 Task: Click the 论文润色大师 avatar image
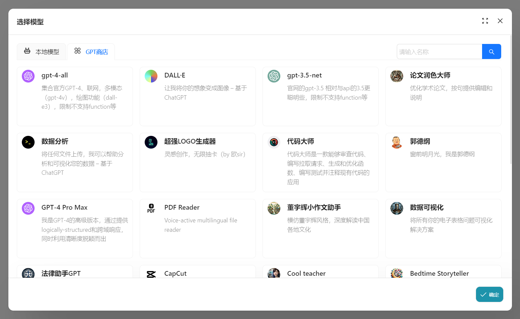click(397, 76)
